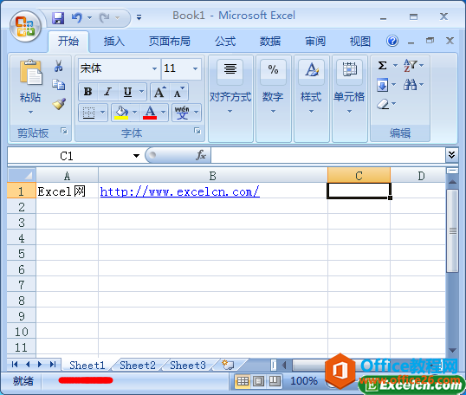
Task: Click the Sort & Filter icon
Action: (410, 65)
